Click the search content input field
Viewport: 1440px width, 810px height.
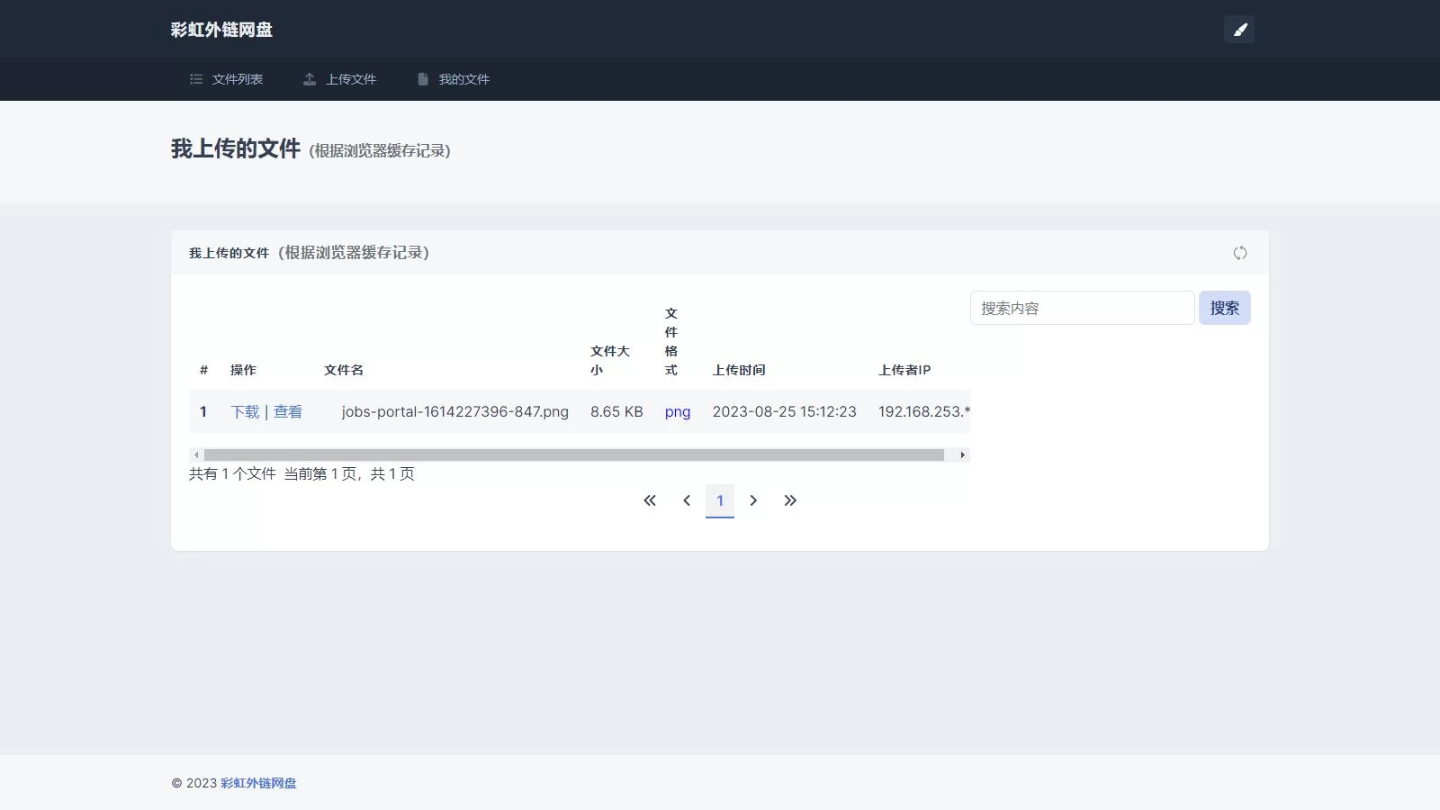point(1082,308)
